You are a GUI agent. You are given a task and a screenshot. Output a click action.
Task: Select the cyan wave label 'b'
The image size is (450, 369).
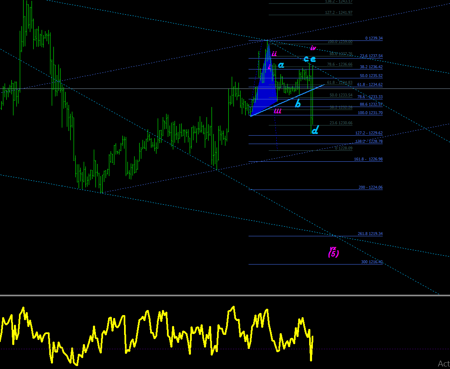(x=298, y=104)
